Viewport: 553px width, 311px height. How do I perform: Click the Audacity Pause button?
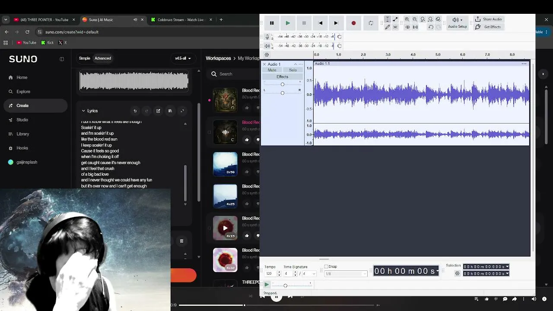point(272,23)
